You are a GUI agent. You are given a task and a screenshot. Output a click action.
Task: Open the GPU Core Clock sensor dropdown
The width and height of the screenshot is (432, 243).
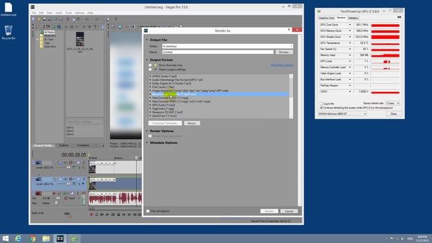(x=350, y=25)
